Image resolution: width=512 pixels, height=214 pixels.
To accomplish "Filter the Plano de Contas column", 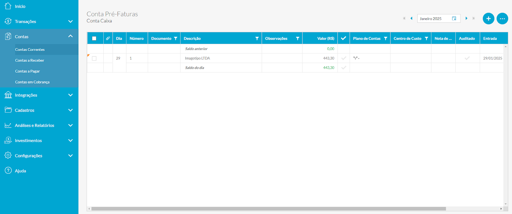I will click(x=386, y=38).
